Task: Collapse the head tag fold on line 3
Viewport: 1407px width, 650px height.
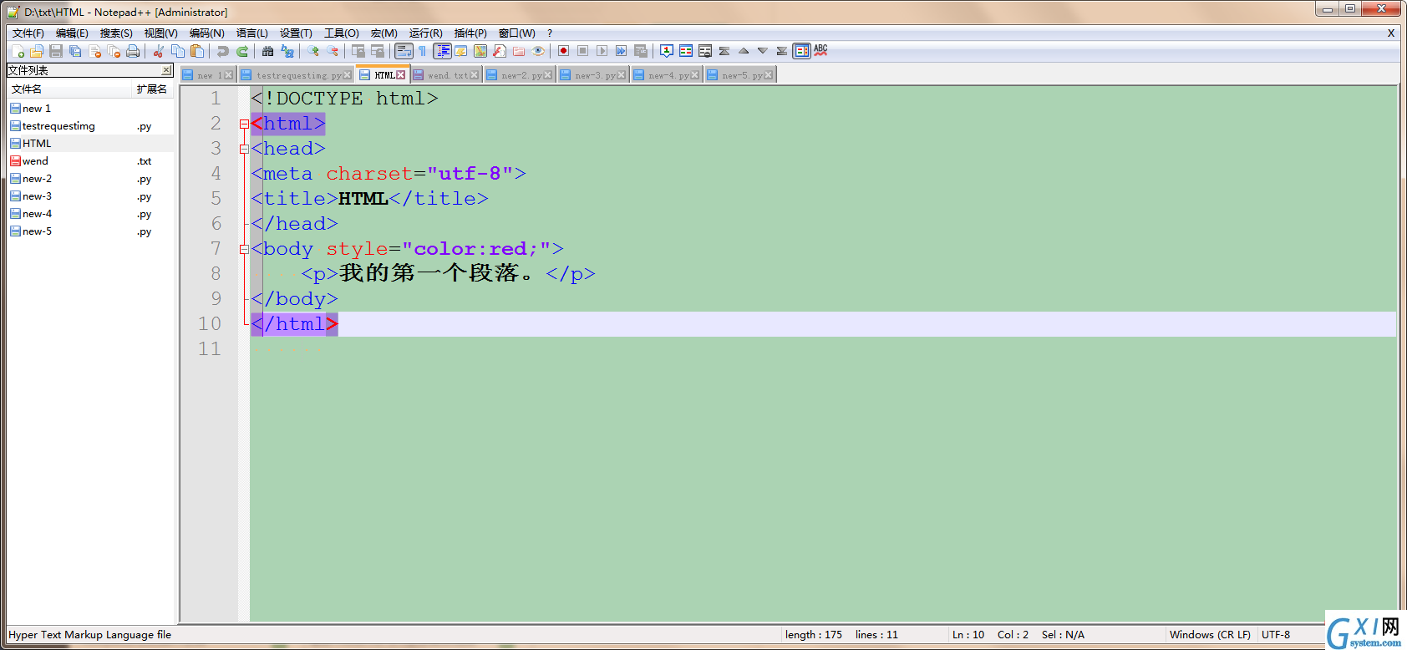Action: (x=244, y=149)
